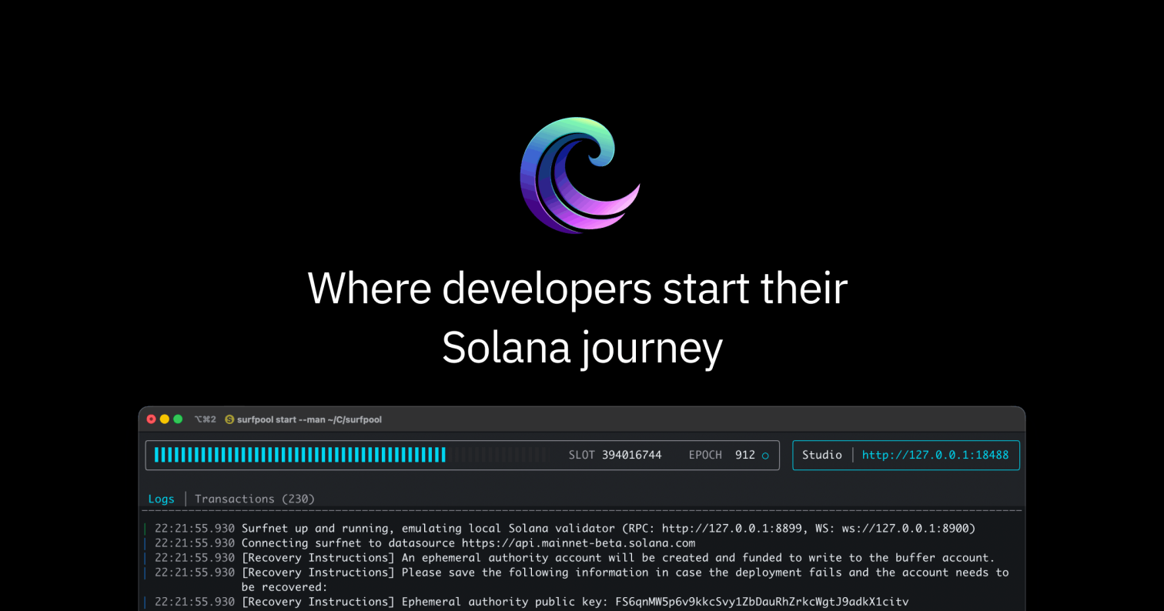
Task: Open the Studio link http://127.0.0.1:18488
Action: (x=935, y=455)
